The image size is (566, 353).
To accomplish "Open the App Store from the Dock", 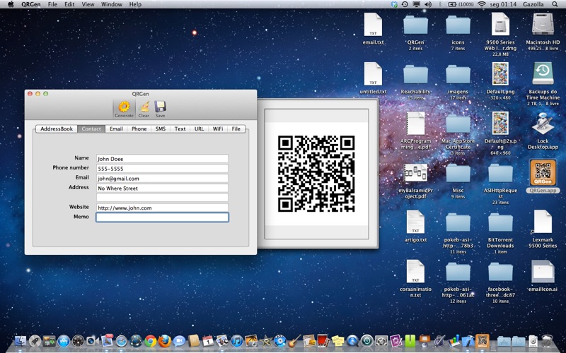I will (x=64, y=341).
